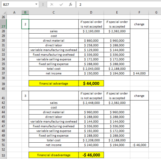Click total cost $ 2,208,000 cell

click(x=91, y=140)
